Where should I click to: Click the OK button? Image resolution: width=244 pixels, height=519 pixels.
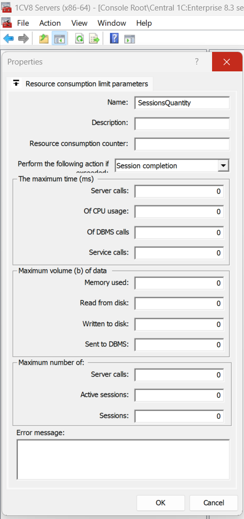[160, 502]
